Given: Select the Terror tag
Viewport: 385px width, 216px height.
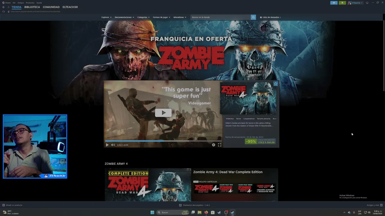Looking at the screenshot, I should pos(239,118).
